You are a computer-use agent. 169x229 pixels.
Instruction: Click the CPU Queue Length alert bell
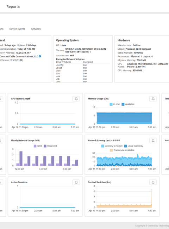[x=76, y=99]
